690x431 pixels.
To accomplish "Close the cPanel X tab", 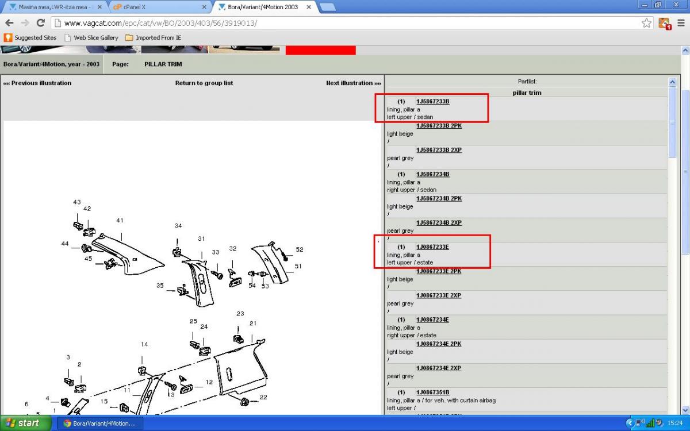I will pyautogui.click(x=204, y=7).
